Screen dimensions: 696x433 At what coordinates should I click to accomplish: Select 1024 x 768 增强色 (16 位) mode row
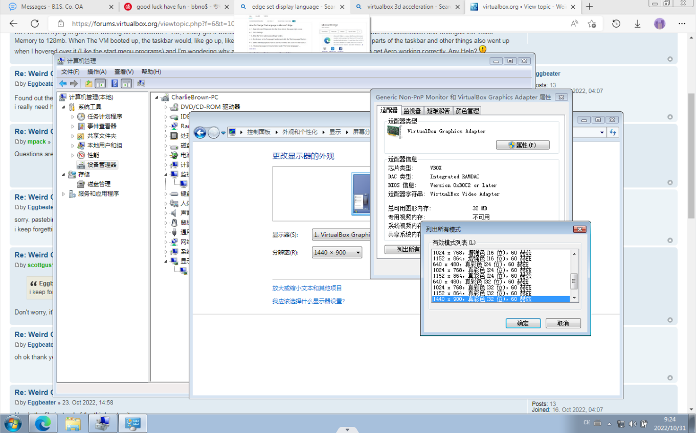pos(501,253)
